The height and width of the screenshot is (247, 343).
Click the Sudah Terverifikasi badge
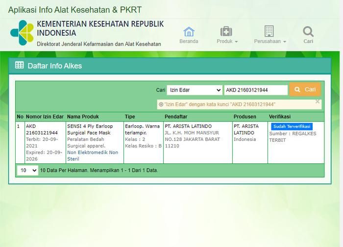(x=292, y=126)
